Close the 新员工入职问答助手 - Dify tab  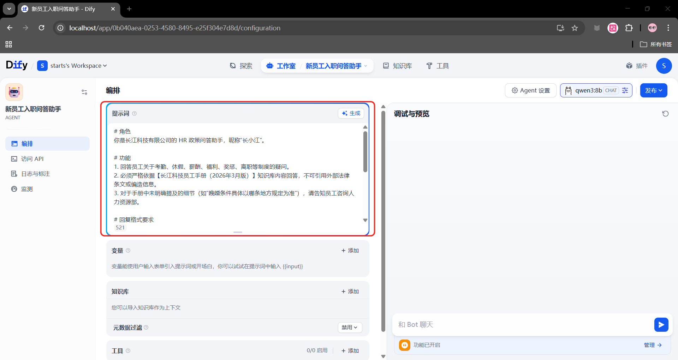point(113,9)
